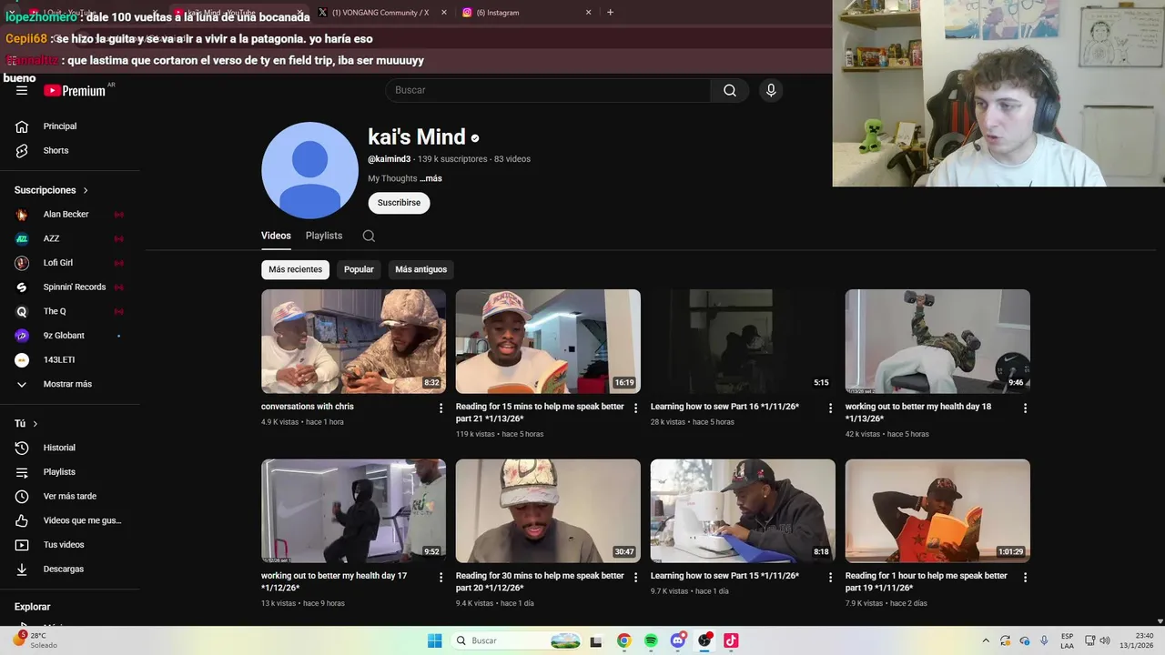
Task: Open Shorts icon in sidebar
Action: pyautogui.click(x=22, y=150)
